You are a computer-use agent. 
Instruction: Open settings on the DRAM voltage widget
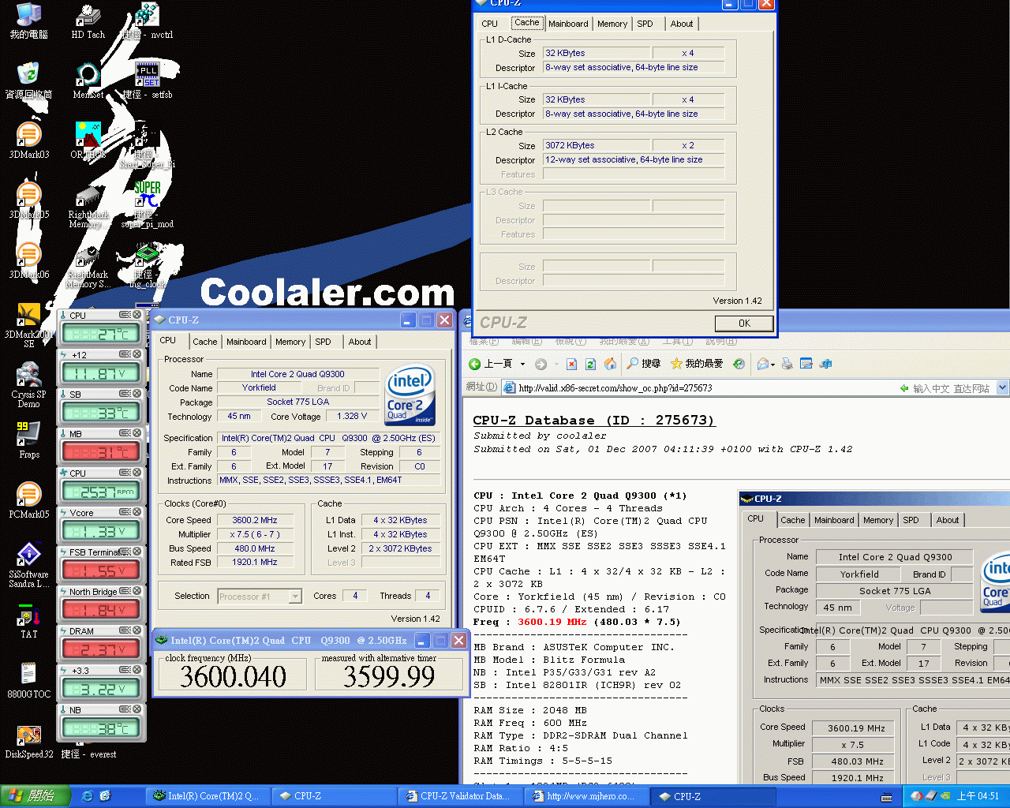coord(125,630)
